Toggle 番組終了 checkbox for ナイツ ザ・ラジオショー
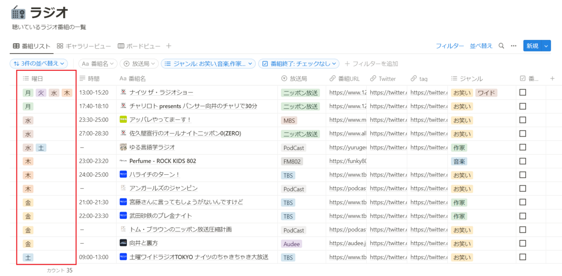This screenshot has height=276, width=562. pos(523,93)
